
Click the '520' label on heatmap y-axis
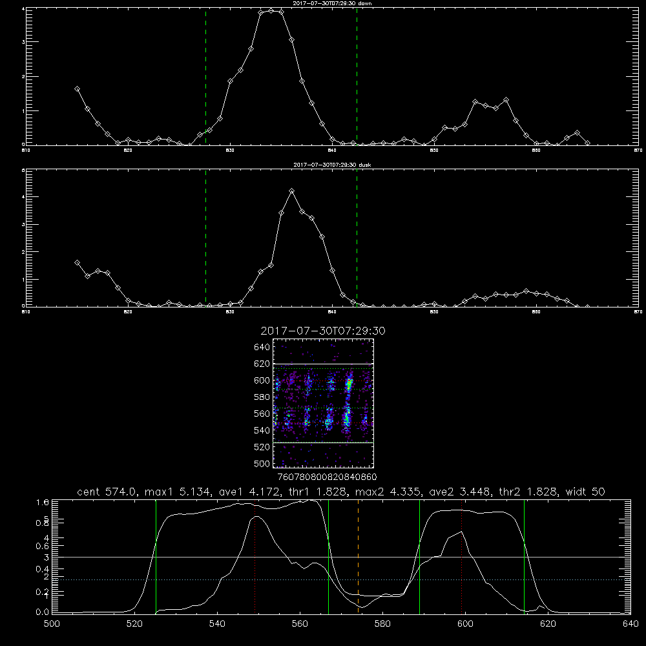coord(262,447)
